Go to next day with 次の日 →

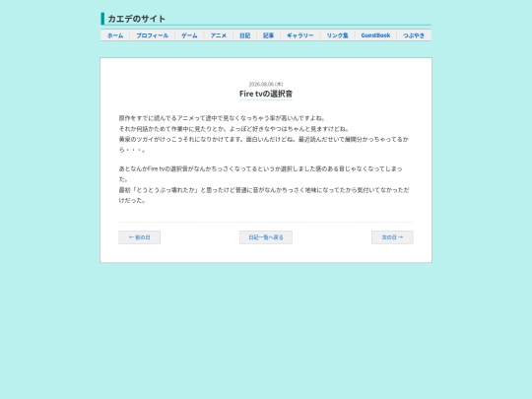(x=392, y=237)
